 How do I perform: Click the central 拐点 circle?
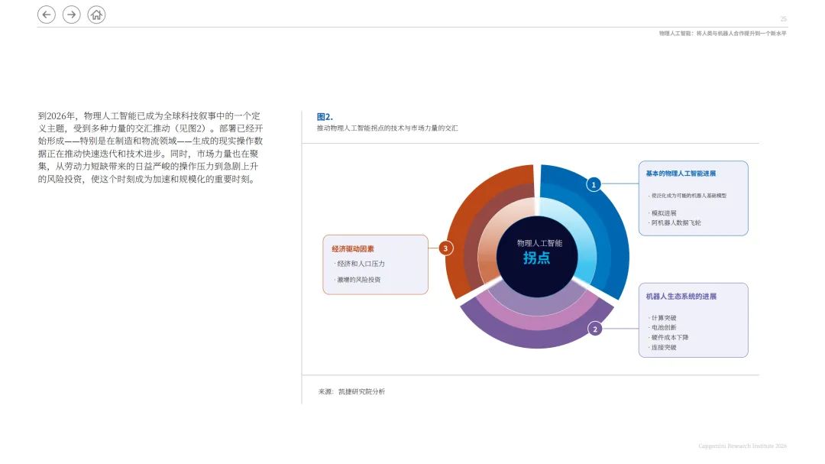(537, 257)
